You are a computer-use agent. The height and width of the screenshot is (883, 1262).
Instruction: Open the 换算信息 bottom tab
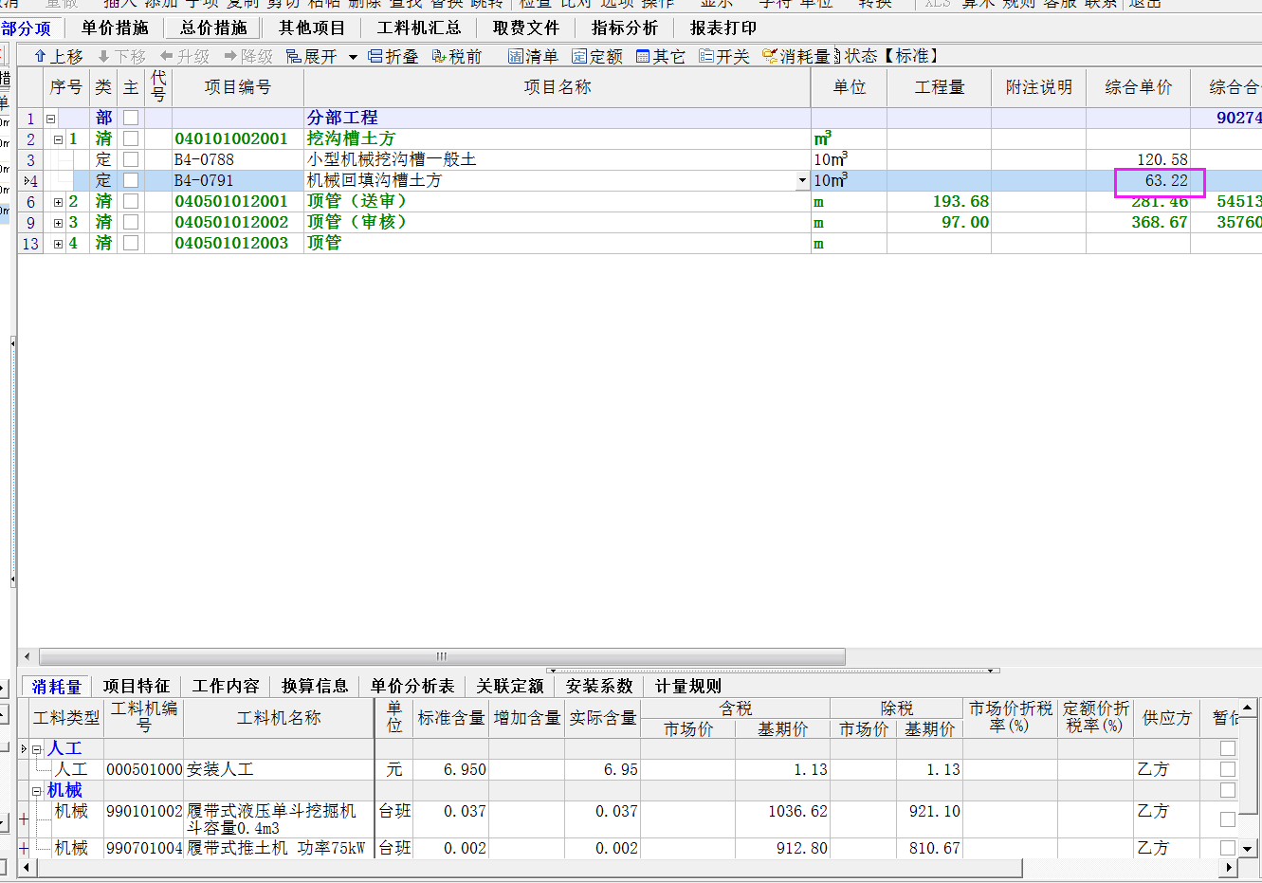(x=315, y=686)
